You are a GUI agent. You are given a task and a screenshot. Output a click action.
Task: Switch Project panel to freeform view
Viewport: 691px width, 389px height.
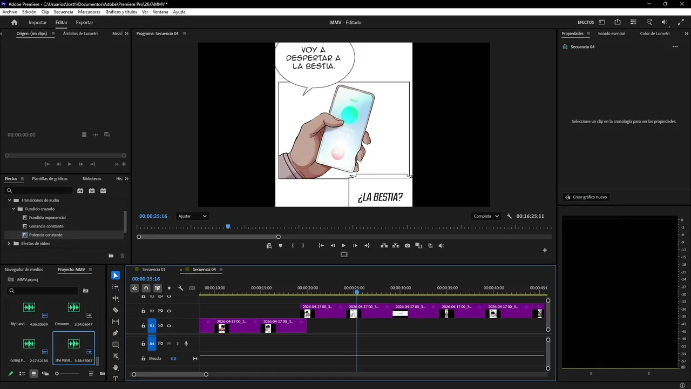(45, 373)
